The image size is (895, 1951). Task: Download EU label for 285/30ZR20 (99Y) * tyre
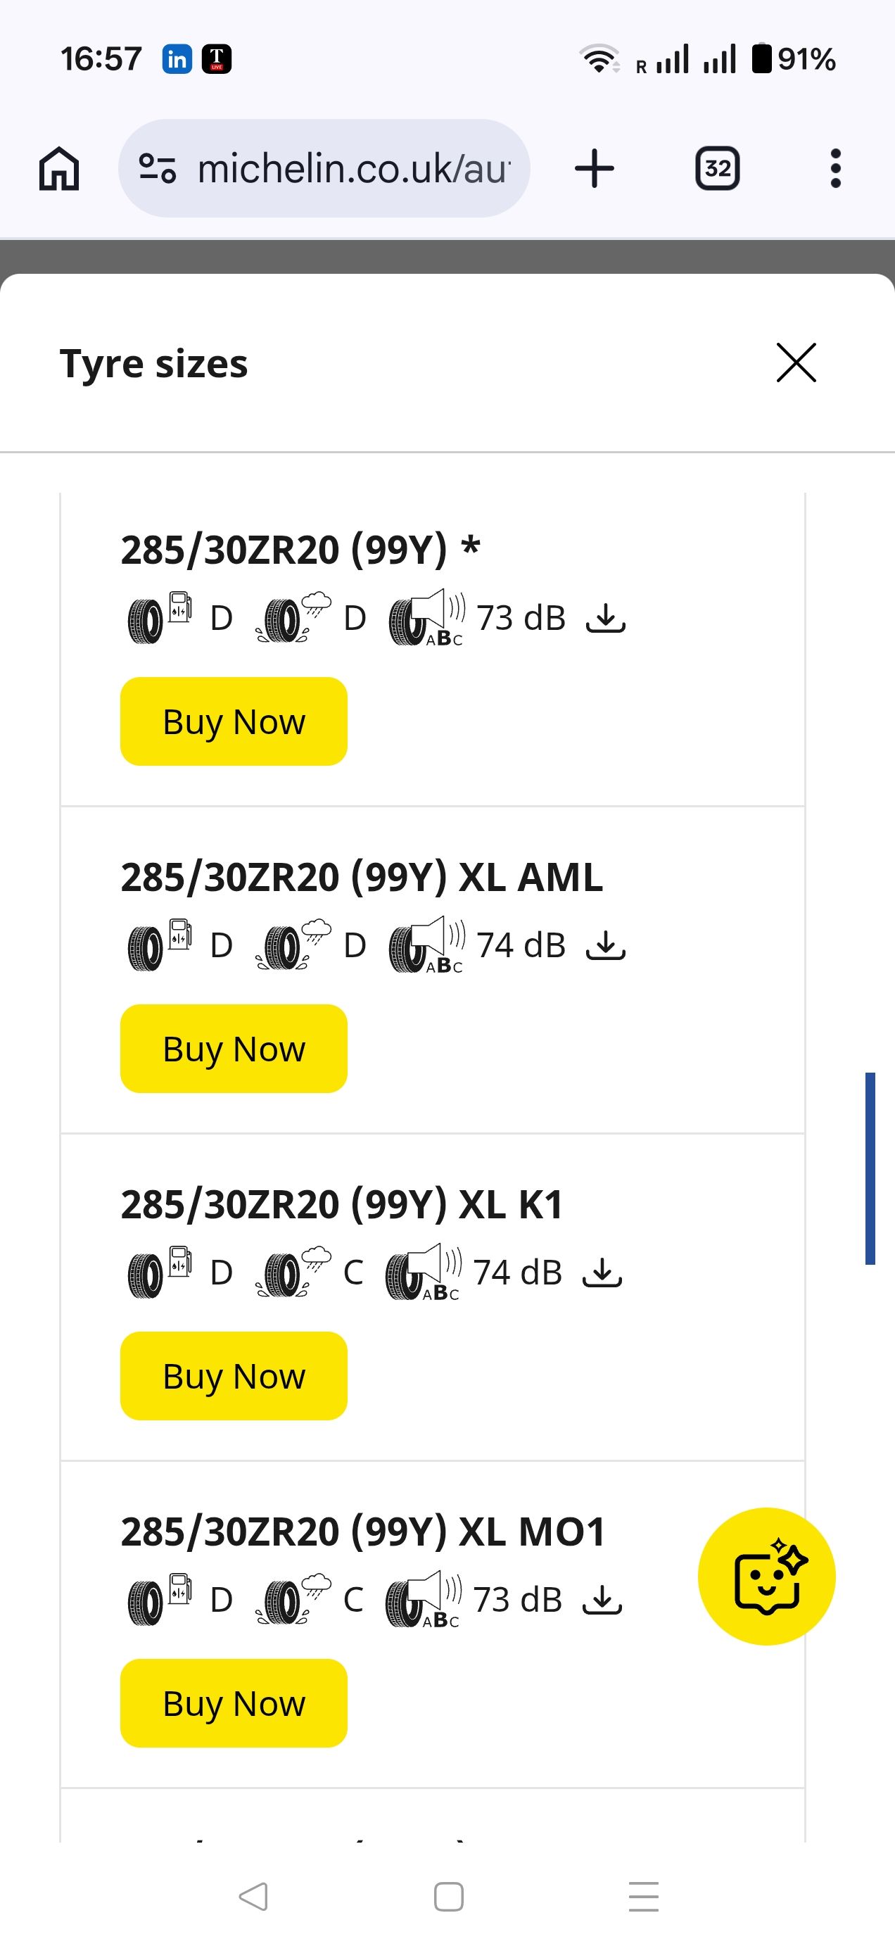coord(606,618)
